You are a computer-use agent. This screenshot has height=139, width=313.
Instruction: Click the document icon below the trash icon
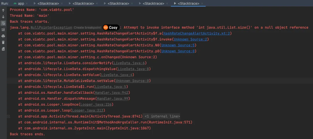point(3,49)
